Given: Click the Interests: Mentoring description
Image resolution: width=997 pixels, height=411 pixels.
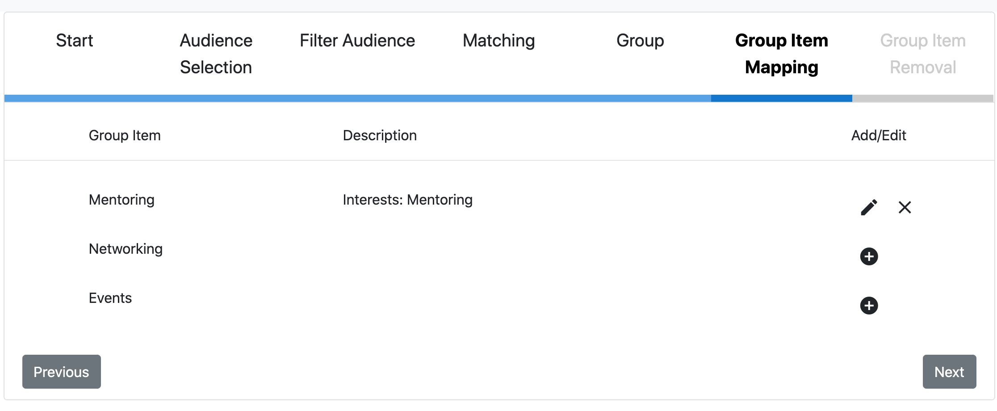Looking at the screenshot, I should point(407,200).
